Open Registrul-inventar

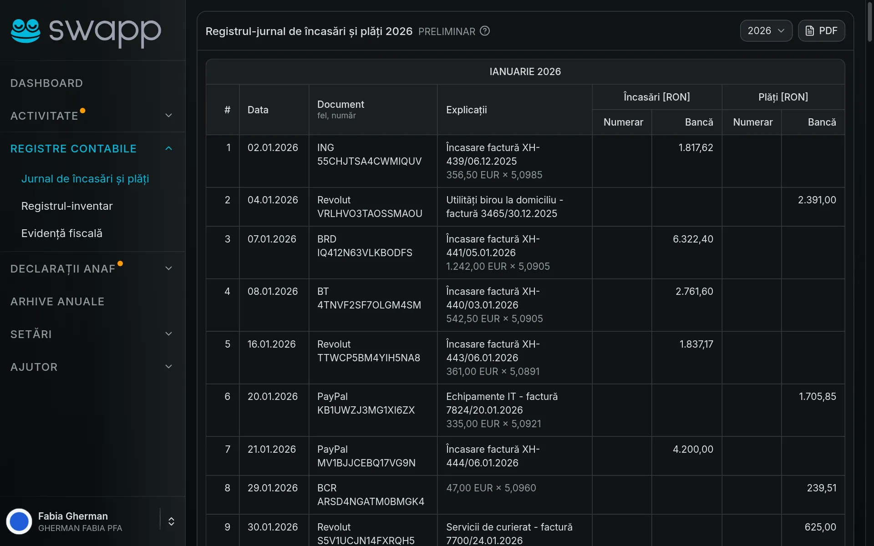[x=67, y=206]
